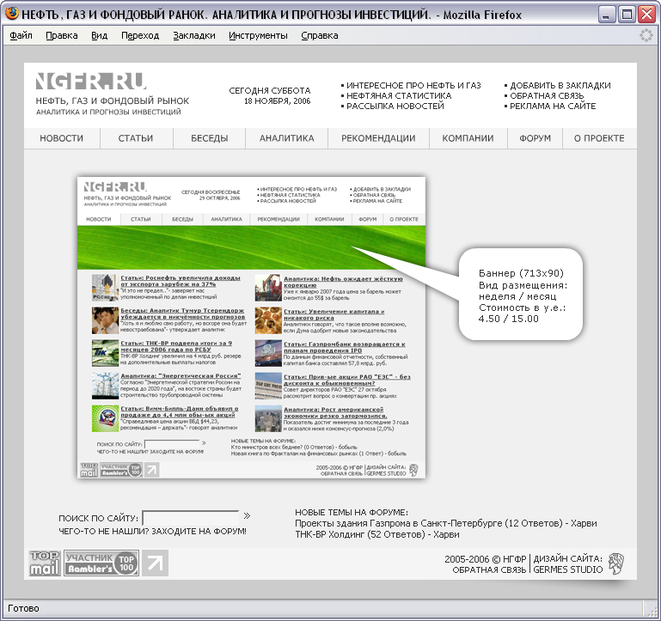
Task: Open the Файл menu
Action: click(x=21, y=35)
